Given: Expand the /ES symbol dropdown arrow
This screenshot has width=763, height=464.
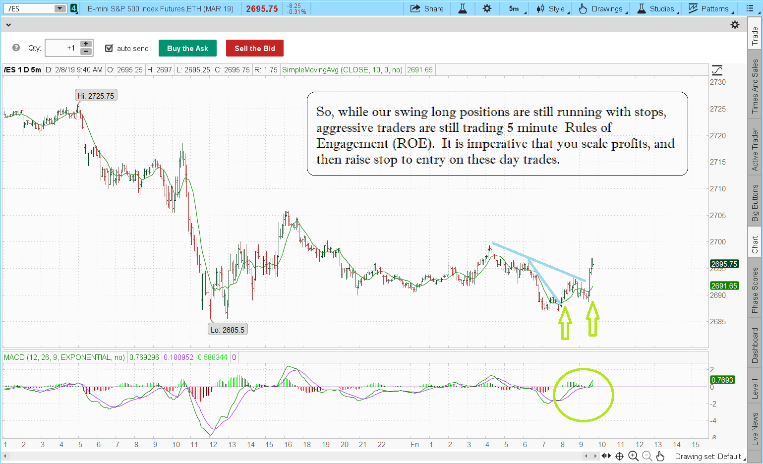Looking at the screenshot, I should pos(59,8).
